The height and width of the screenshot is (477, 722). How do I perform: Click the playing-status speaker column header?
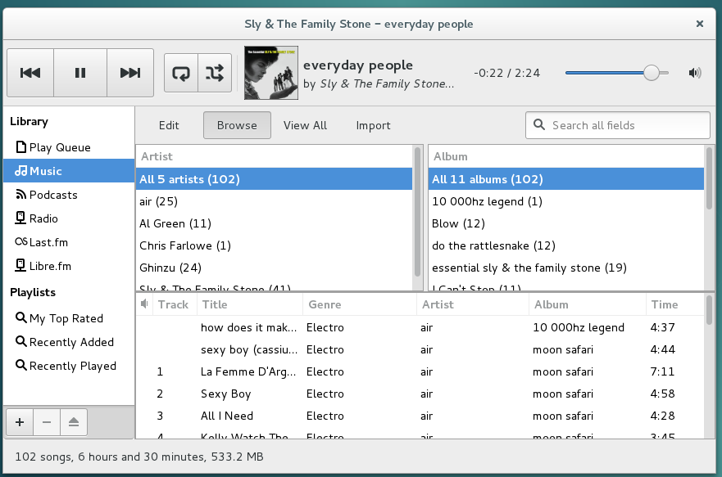pyautogui.click(x=144, y=304)
